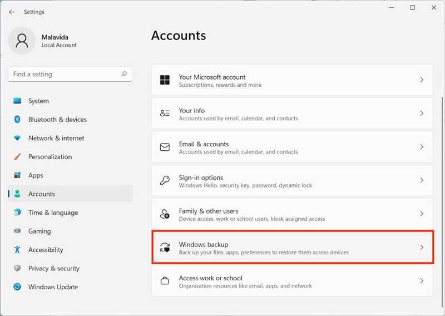Open Family & other users title
Image resolution: width=445 pixels, height=316 pixels.
click(x=208, y=211)
